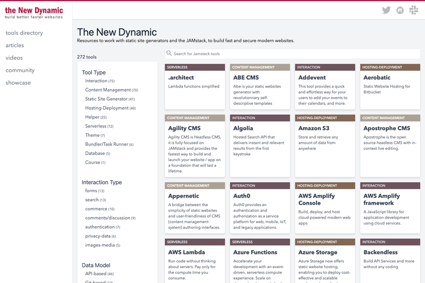Open the Apostrophe CMS card
This screenshot has height=283, width=425.
390,146
